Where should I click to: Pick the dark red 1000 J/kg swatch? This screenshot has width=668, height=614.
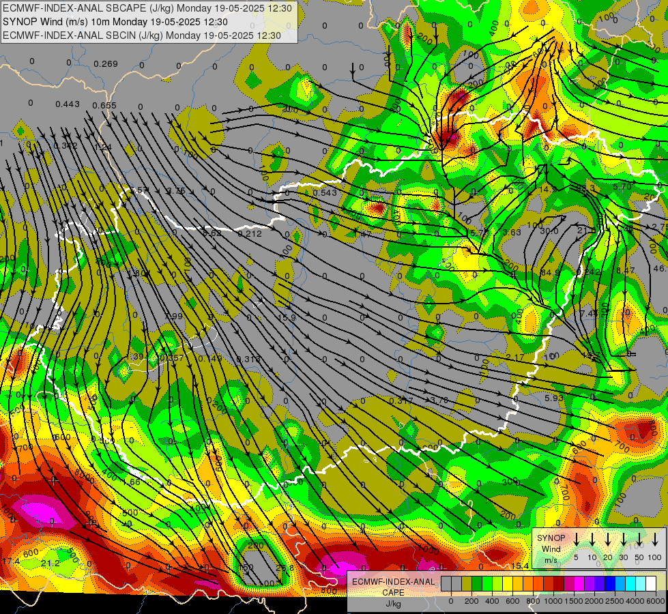click(x=559, y=583)
